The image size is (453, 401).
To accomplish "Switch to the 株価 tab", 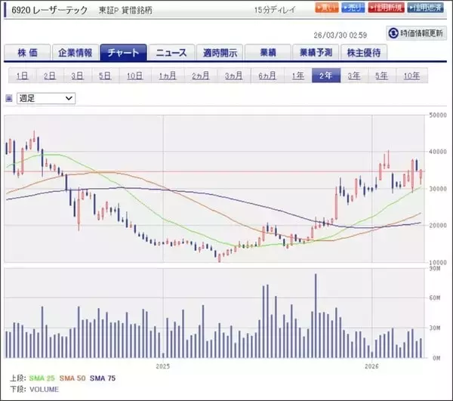I will (x=26, y=53).
